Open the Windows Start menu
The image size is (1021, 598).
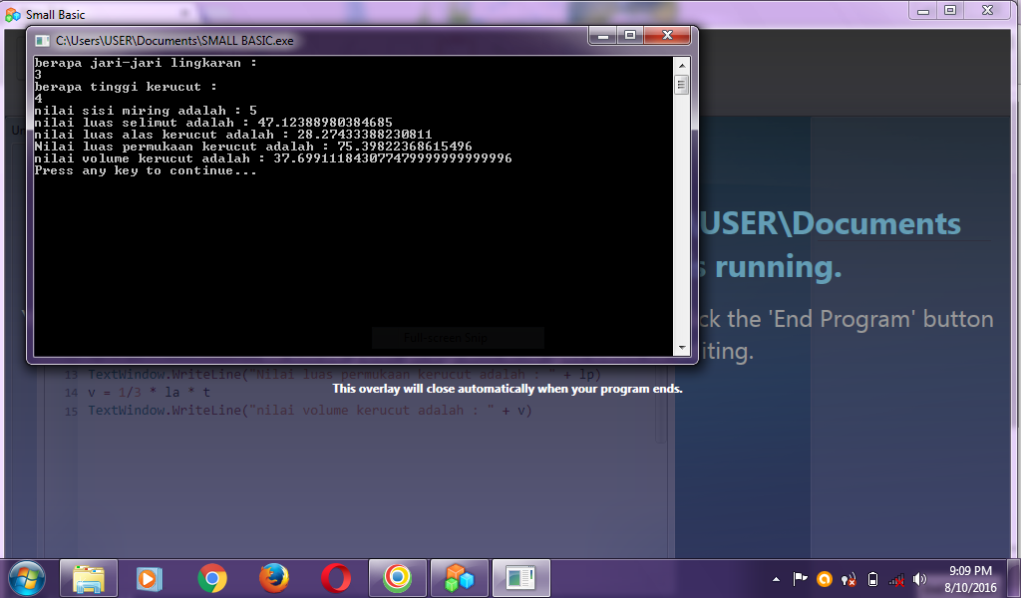tap(27, 578)
